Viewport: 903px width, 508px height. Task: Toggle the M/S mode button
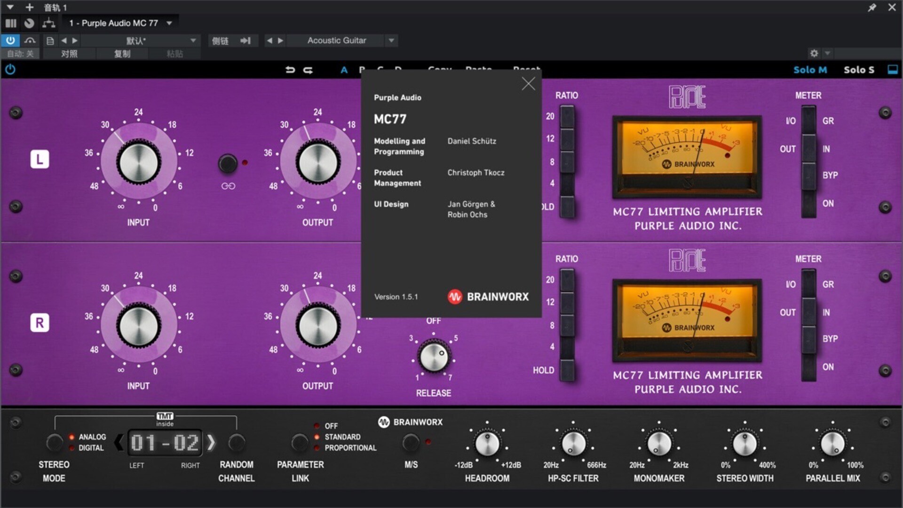tap(411, 443)
